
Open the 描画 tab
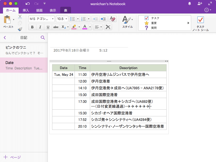(x=39, y=11)
